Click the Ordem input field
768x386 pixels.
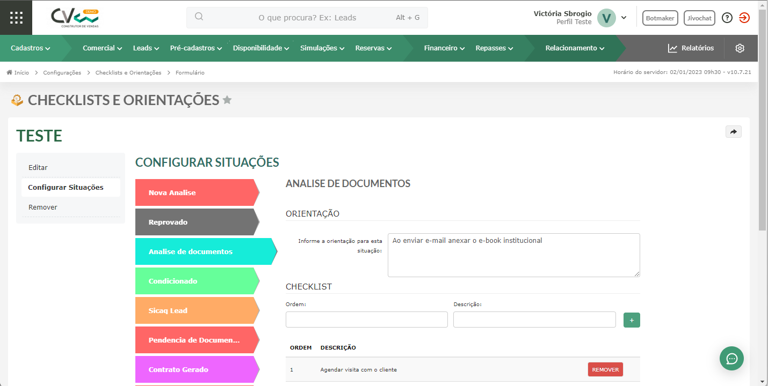click(x=367, y=320)
